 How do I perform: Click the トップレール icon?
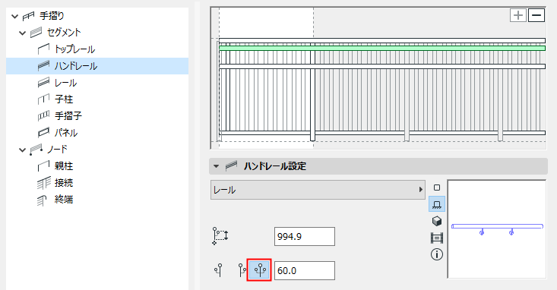click(43, 49)
